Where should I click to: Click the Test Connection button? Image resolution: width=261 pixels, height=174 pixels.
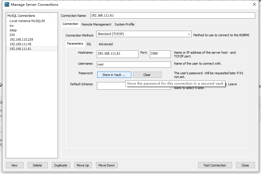pyautogui.click(x=215, y=165)
